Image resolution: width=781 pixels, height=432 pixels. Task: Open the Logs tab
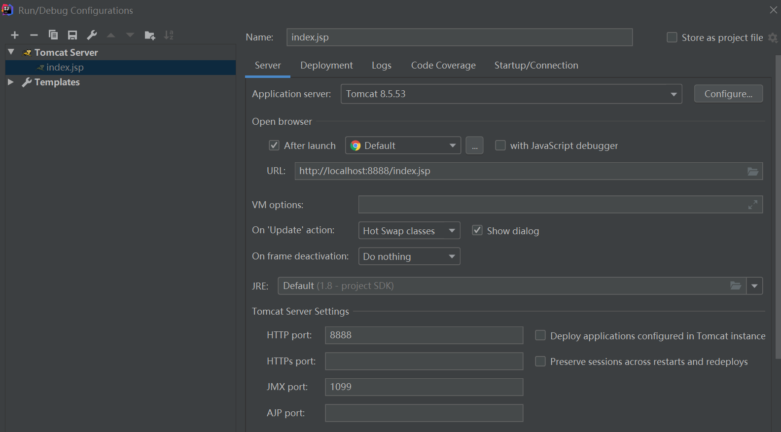(381, 66)
